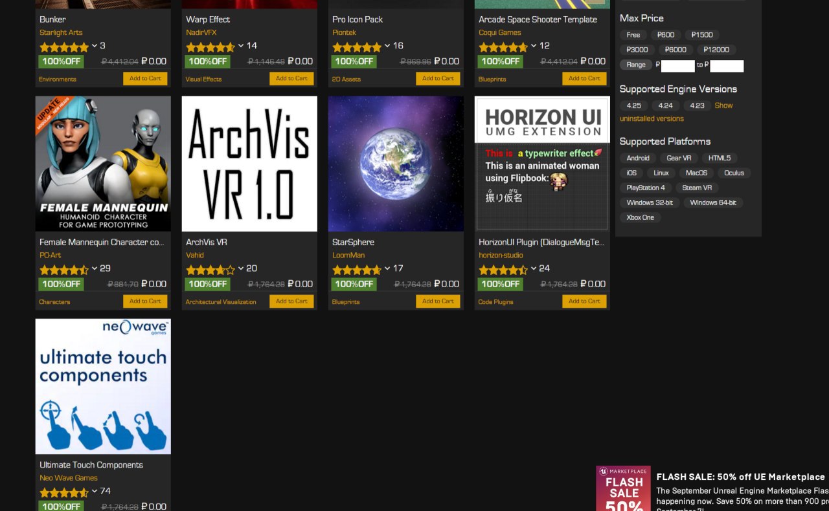Filter by Steam VR platform
This screenshot has height=511, width=829.
(697, 188)
